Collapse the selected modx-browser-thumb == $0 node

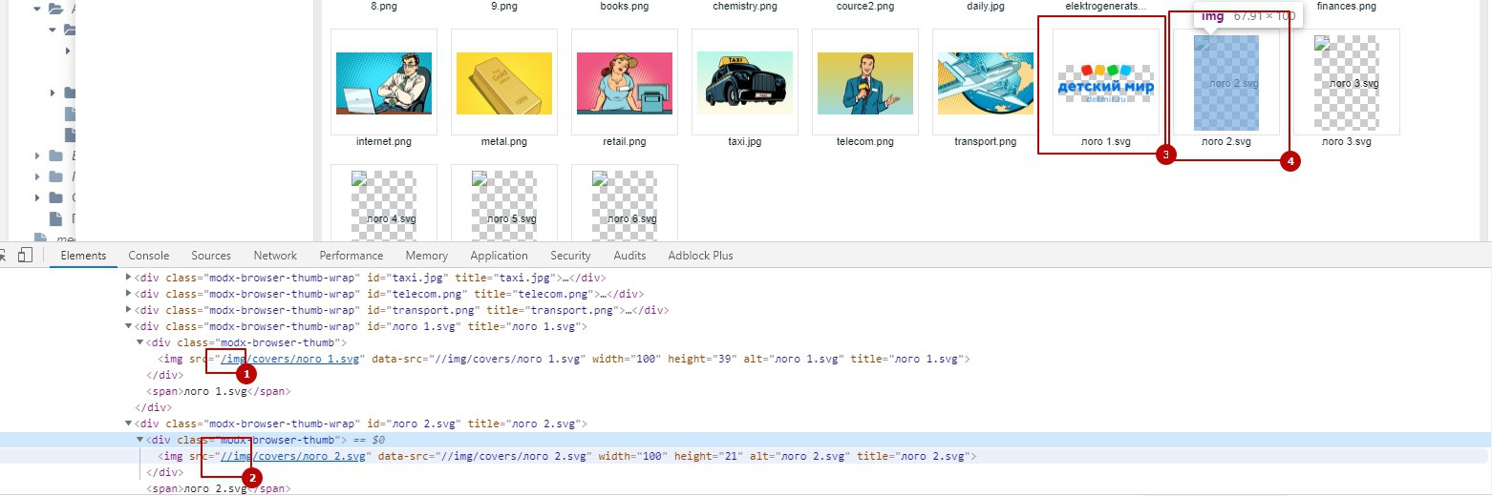click(140, 440)
